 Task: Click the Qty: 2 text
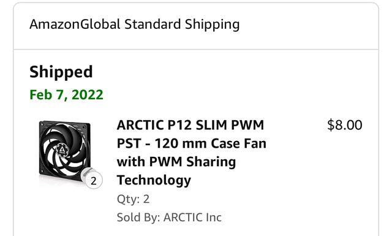point(133,199)
